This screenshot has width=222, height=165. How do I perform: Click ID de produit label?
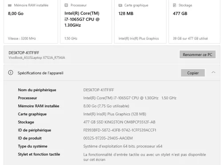point(30,138)
